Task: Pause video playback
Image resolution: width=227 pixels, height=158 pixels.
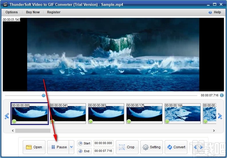Action: [58, 147]
